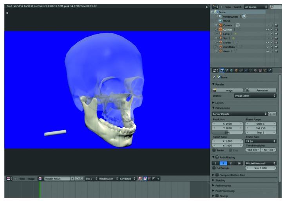Open the Image menu in image editor

click(31, 178)
